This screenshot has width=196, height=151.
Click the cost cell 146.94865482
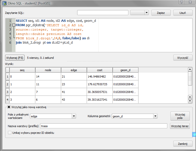(x=100, y=77)
